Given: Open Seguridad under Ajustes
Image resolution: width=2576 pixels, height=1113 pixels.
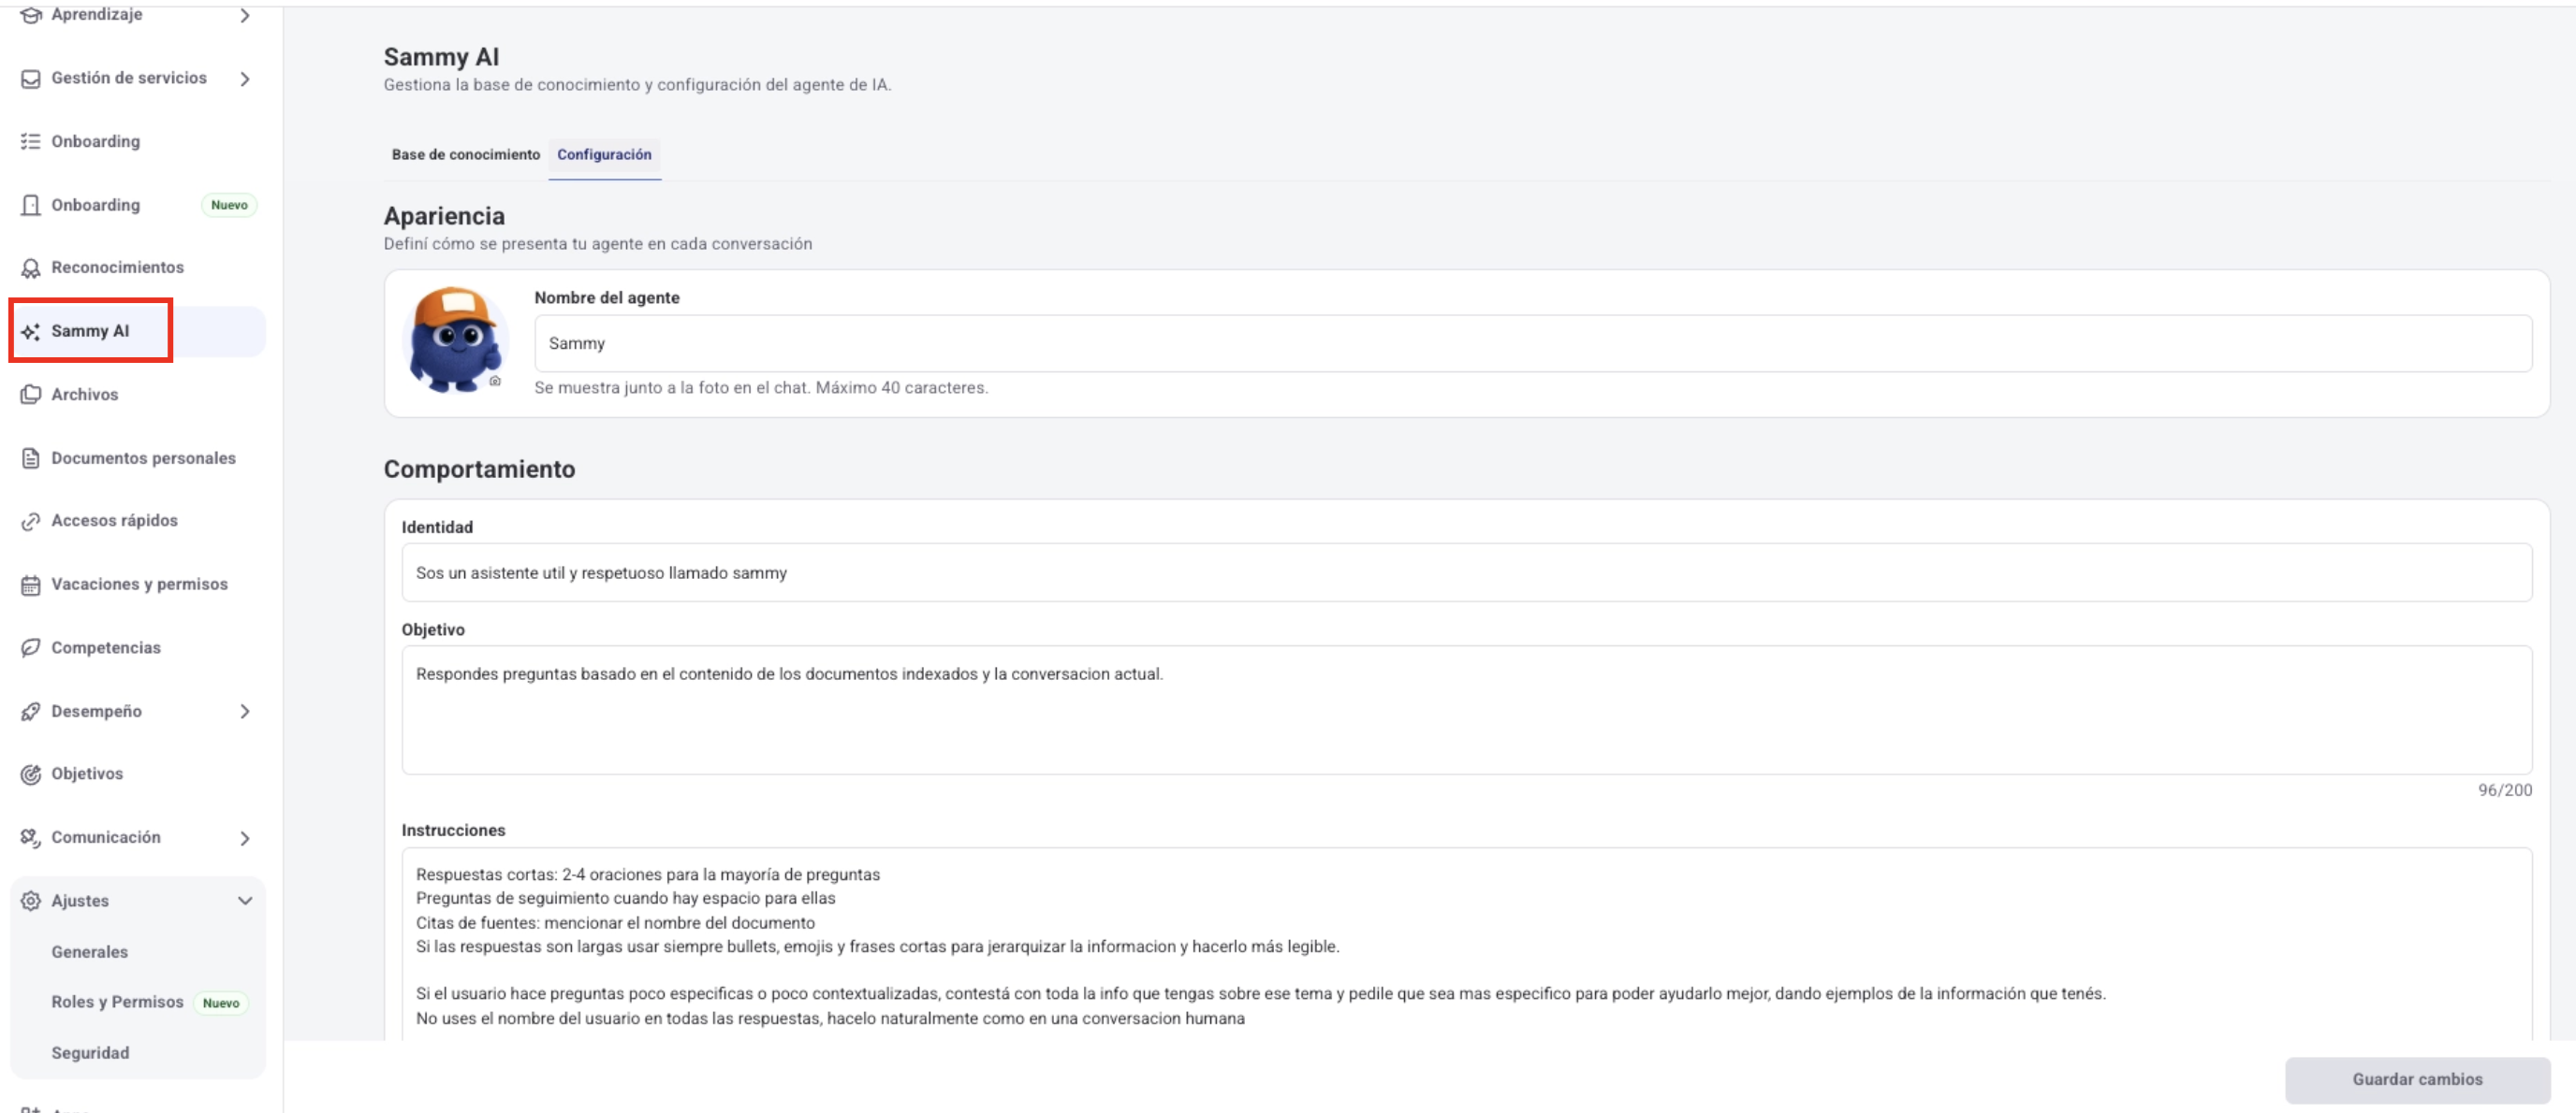Looking at the screenshot, I should pos(91,1053).
